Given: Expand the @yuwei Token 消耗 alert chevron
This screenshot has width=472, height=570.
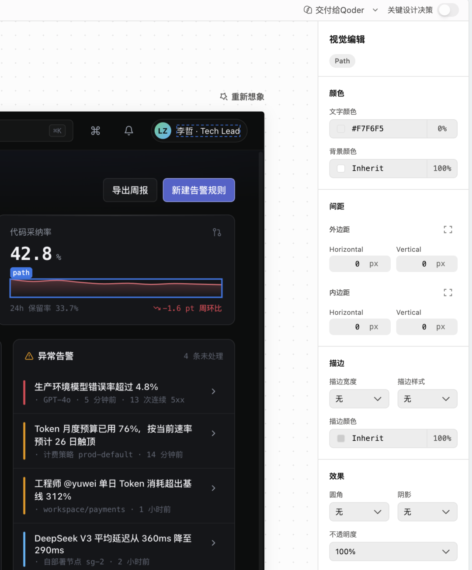Looking at the screenshot, I should point(213,488).
